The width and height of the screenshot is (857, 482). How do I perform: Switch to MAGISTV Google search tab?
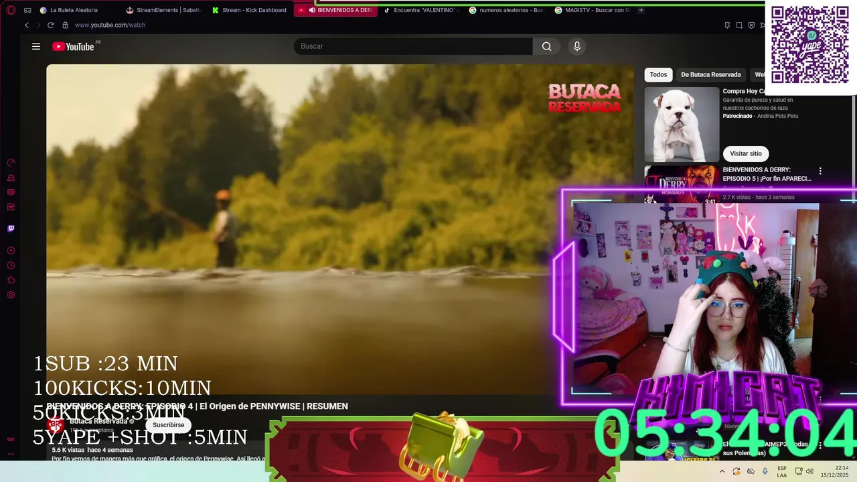pos(593,10)
